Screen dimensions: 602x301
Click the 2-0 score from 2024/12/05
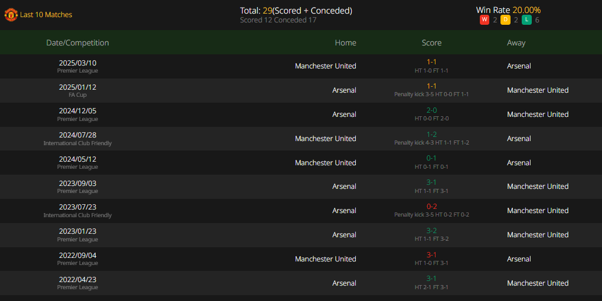(x=431, y=110)
